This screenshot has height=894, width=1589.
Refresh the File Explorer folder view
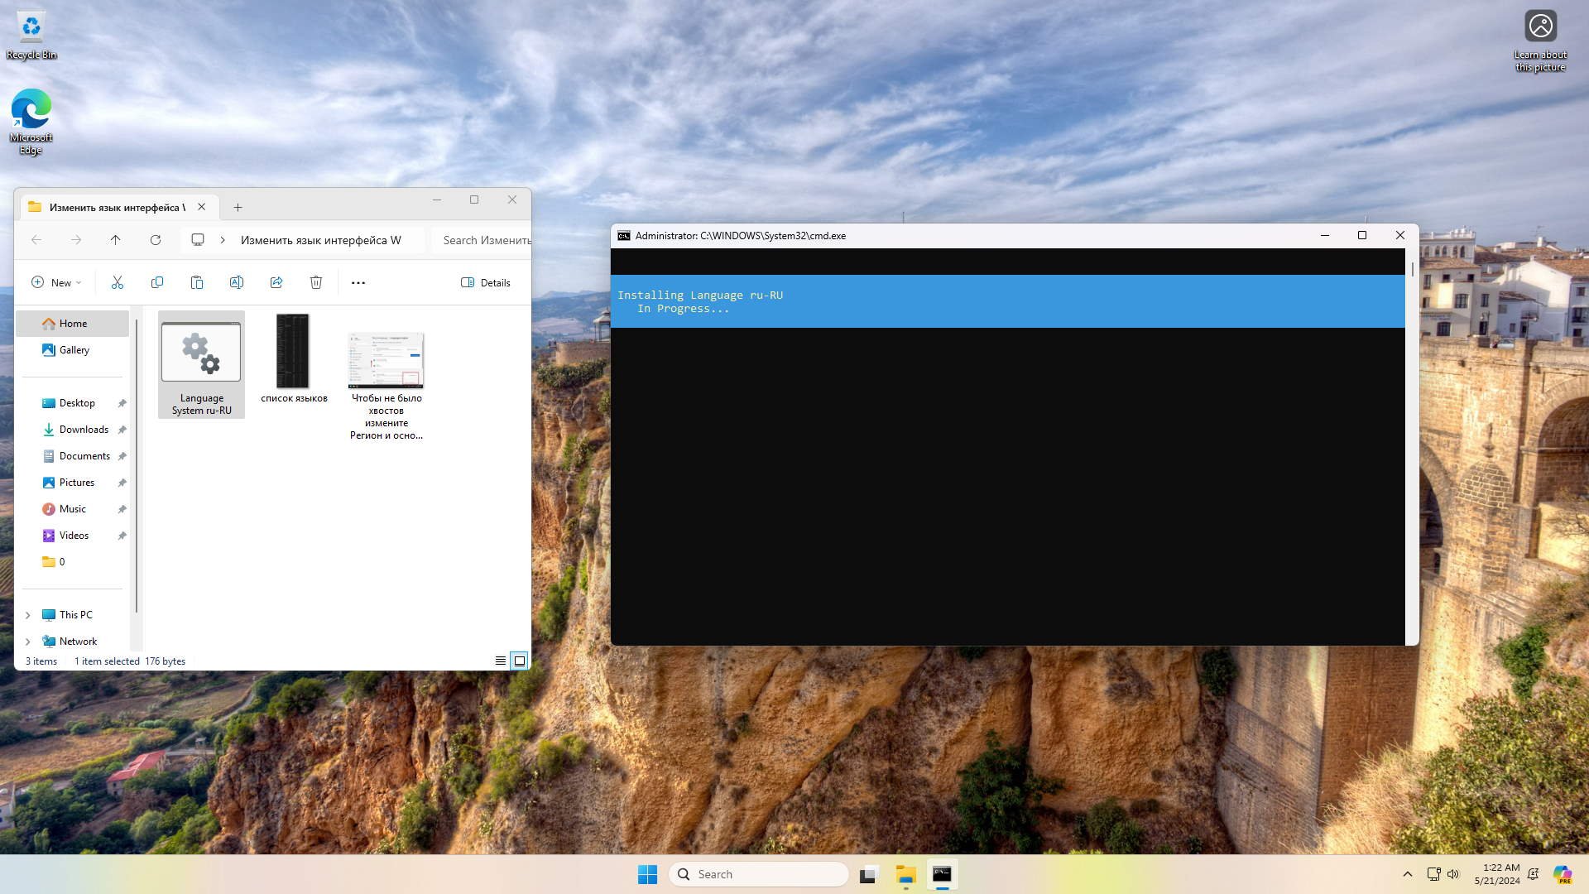(x=155, y=240)
